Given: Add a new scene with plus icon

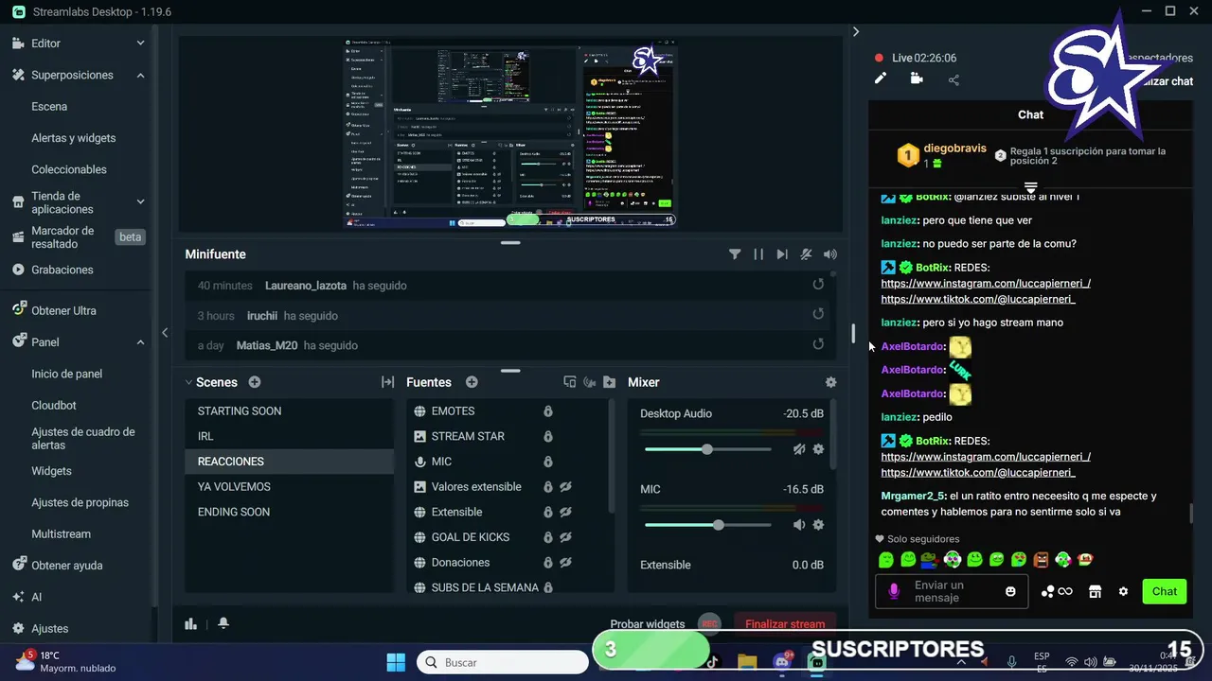Looking at the screenshot, I should tap(255, 382).
